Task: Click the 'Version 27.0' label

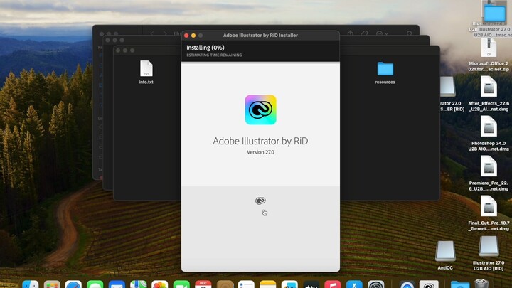Action: [260, 152]
